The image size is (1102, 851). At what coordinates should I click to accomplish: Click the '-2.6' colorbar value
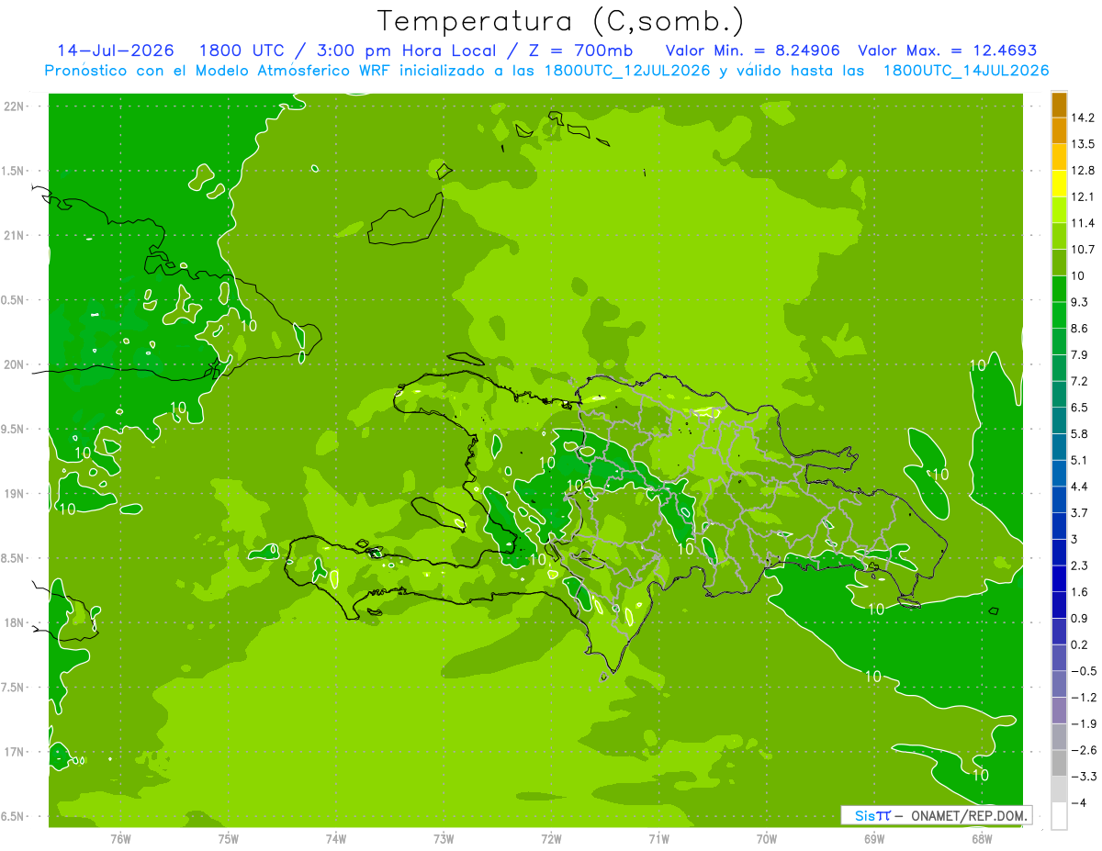(1084, 750)
